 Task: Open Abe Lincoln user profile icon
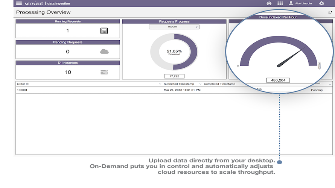pos(291,3)
